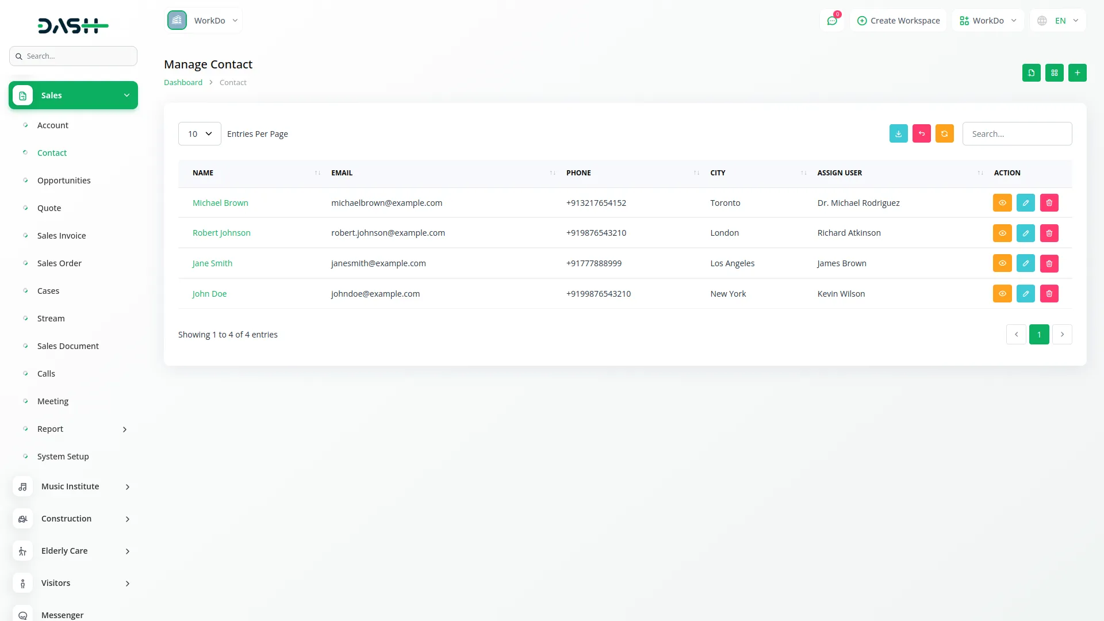This screenshot has height=621, width=1104.
Task: View Michael Brown contact via eye icon
Action: [1002, 203]
